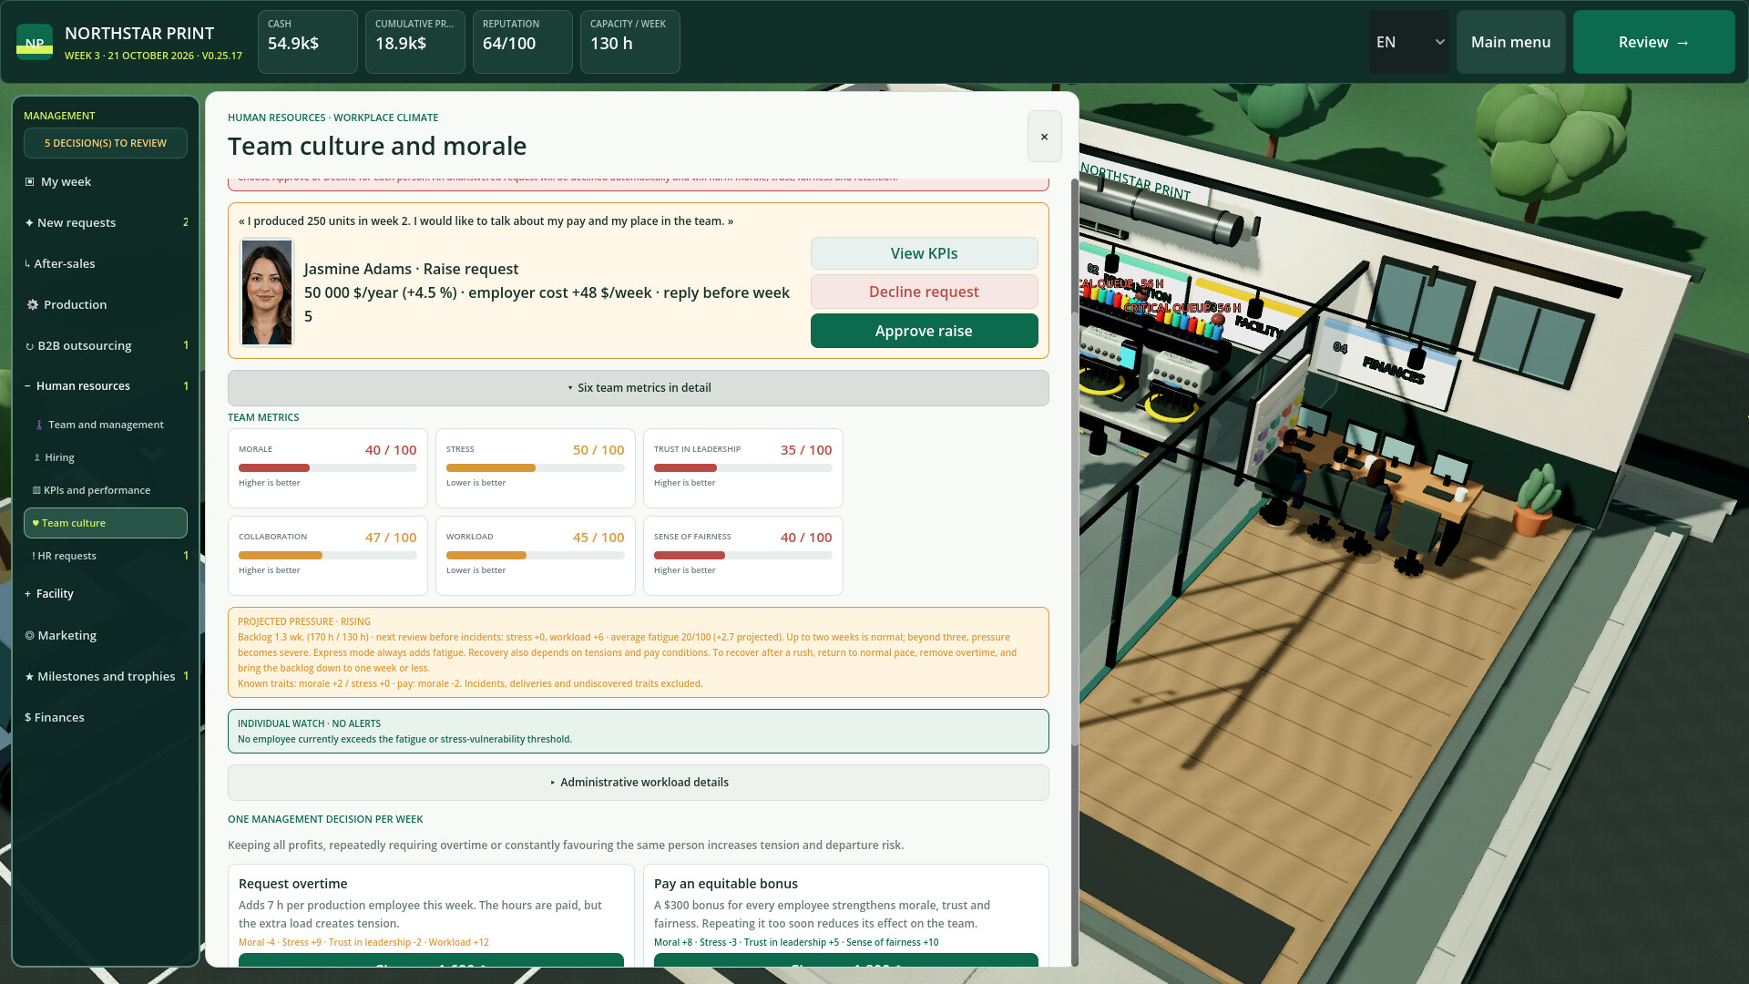
Task: Collapse Human resources section
Action: click(106, 385)
